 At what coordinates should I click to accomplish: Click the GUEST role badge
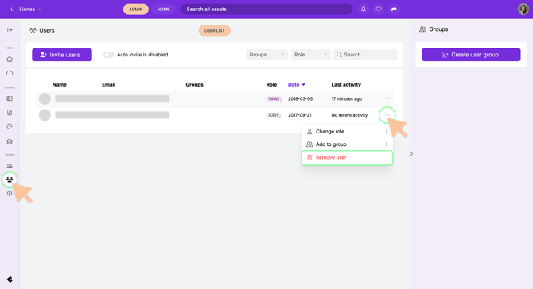pos(274,115)
